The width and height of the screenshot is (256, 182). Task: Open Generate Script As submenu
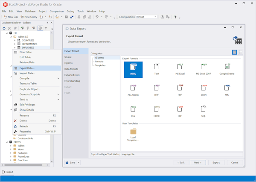(37, 94)
